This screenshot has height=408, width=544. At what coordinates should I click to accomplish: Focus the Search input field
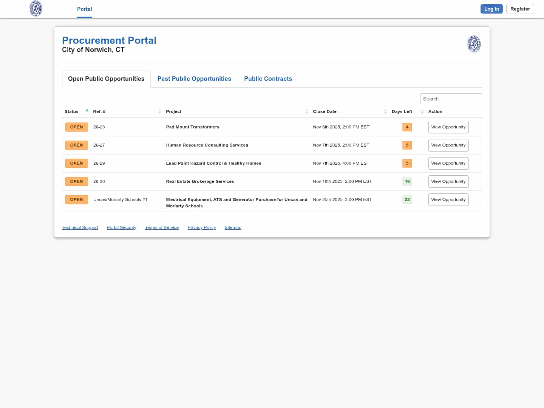click(x=451, y=99)
